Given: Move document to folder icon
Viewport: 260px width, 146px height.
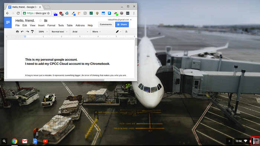Looking at the screenshot, I should [x=46, y=21].
